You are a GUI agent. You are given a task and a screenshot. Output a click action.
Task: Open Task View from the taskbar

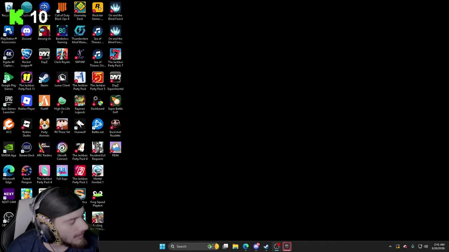(x=226, y=246)
